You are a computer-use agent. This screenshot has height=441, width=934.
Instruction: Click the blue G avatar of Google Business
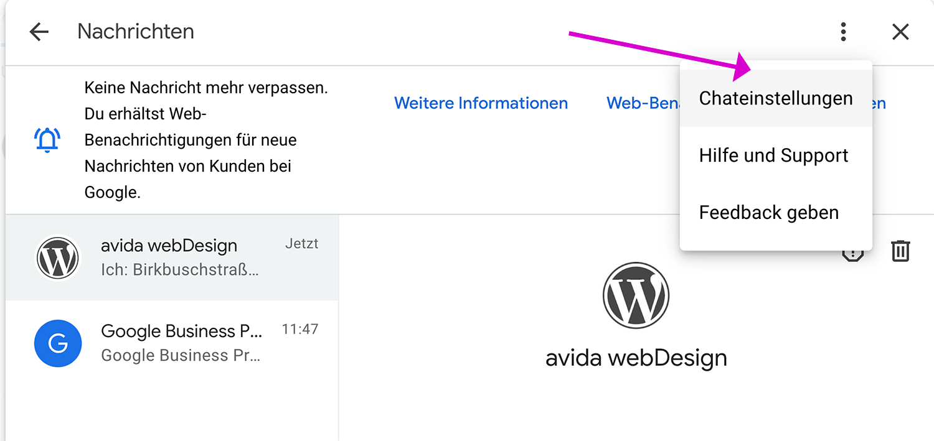(58, 343)
